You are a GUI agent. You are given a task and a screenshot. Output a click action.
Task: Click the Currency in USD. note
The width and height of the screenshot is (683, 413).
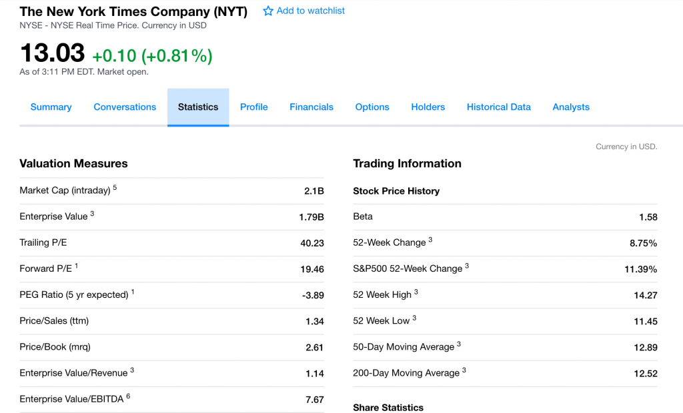(x=626, y=147)
